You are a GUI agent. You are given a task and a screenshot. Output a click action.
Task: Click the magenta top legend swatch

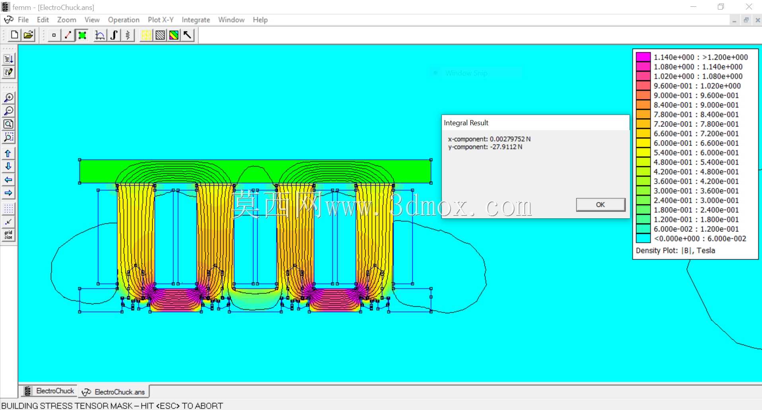(643, 57)
